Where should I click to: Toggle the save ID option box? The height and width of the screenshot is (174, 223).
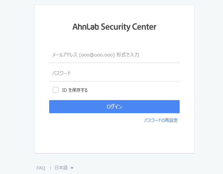coord(56,90)
